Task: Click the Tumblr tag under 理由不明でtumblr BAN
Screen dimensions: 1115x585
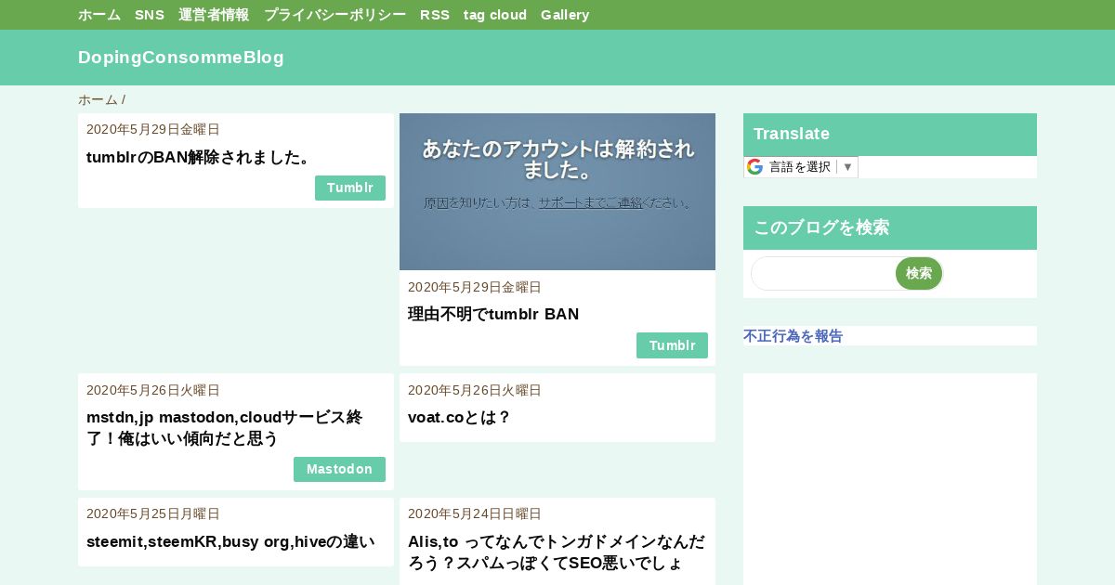Action: (672, 345)
